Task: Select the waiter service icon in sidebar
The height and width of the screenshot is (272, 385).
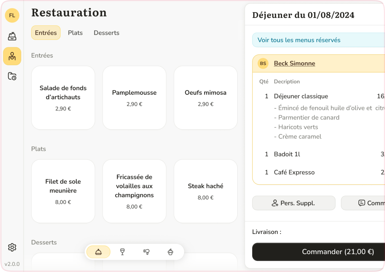Action: (x=12, y=56)
